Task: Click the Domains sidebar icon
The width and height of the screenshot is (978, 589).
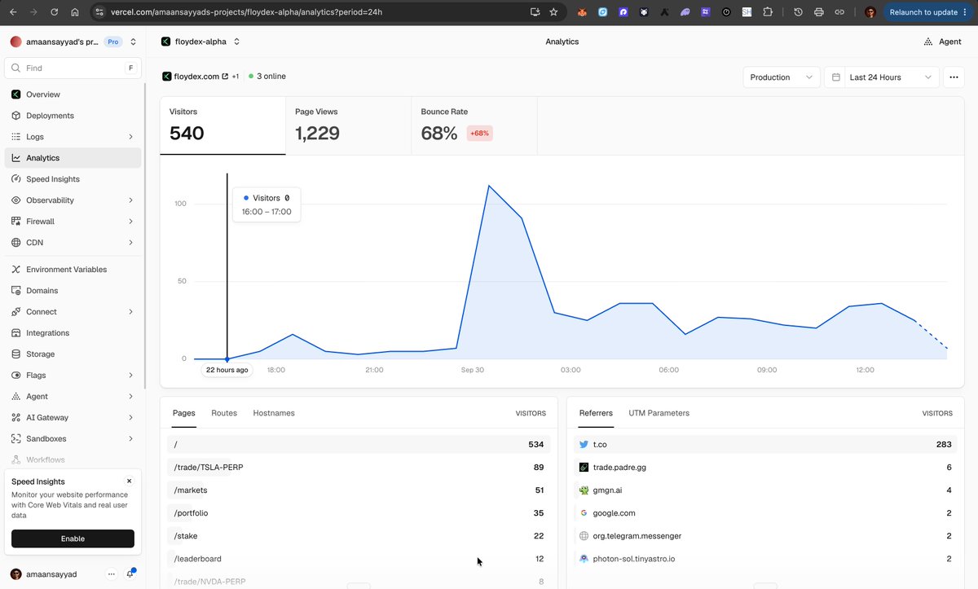Action: [16, 291]
